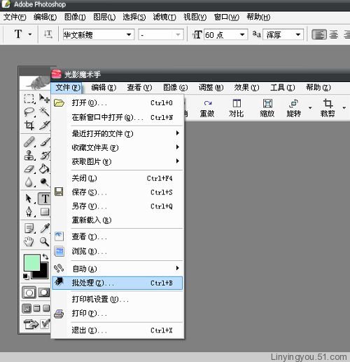Select the Paint Bucket tool
Image resolution: width=350 pixels, height=362 pixels.
[44, 168]
